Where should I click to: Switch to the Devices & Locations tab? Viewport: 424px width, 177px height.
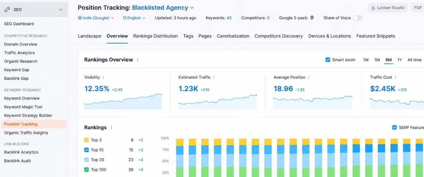point(330,36)
